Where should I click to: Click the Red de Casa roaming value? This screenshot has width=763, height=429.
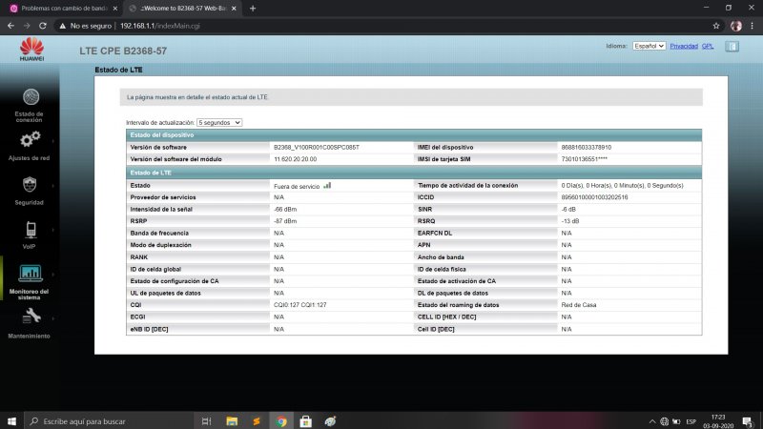[578, 305]
